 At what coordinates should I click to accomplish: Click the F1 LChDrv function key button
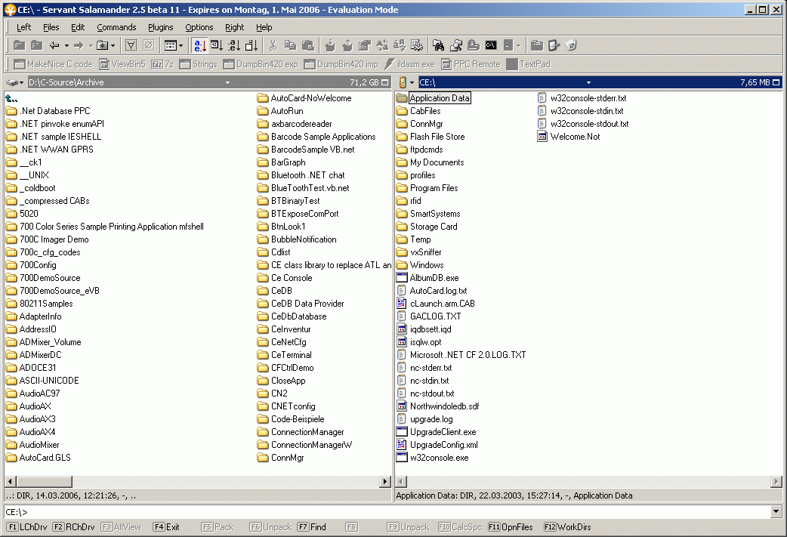click(28, 527)
